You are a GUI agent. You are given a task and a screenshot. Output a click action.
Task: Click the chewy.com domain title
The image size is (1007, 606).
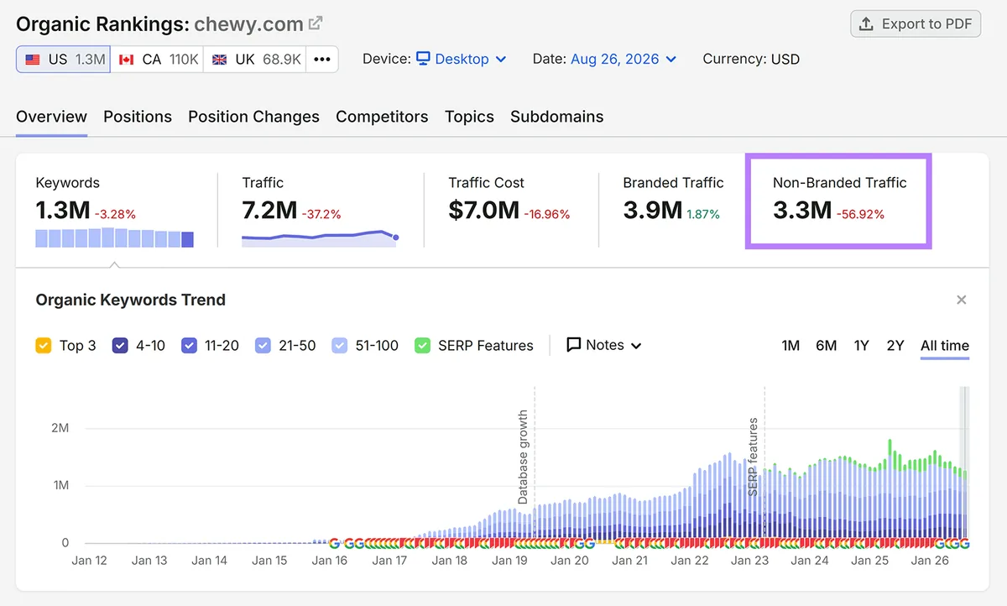point(248,24)
